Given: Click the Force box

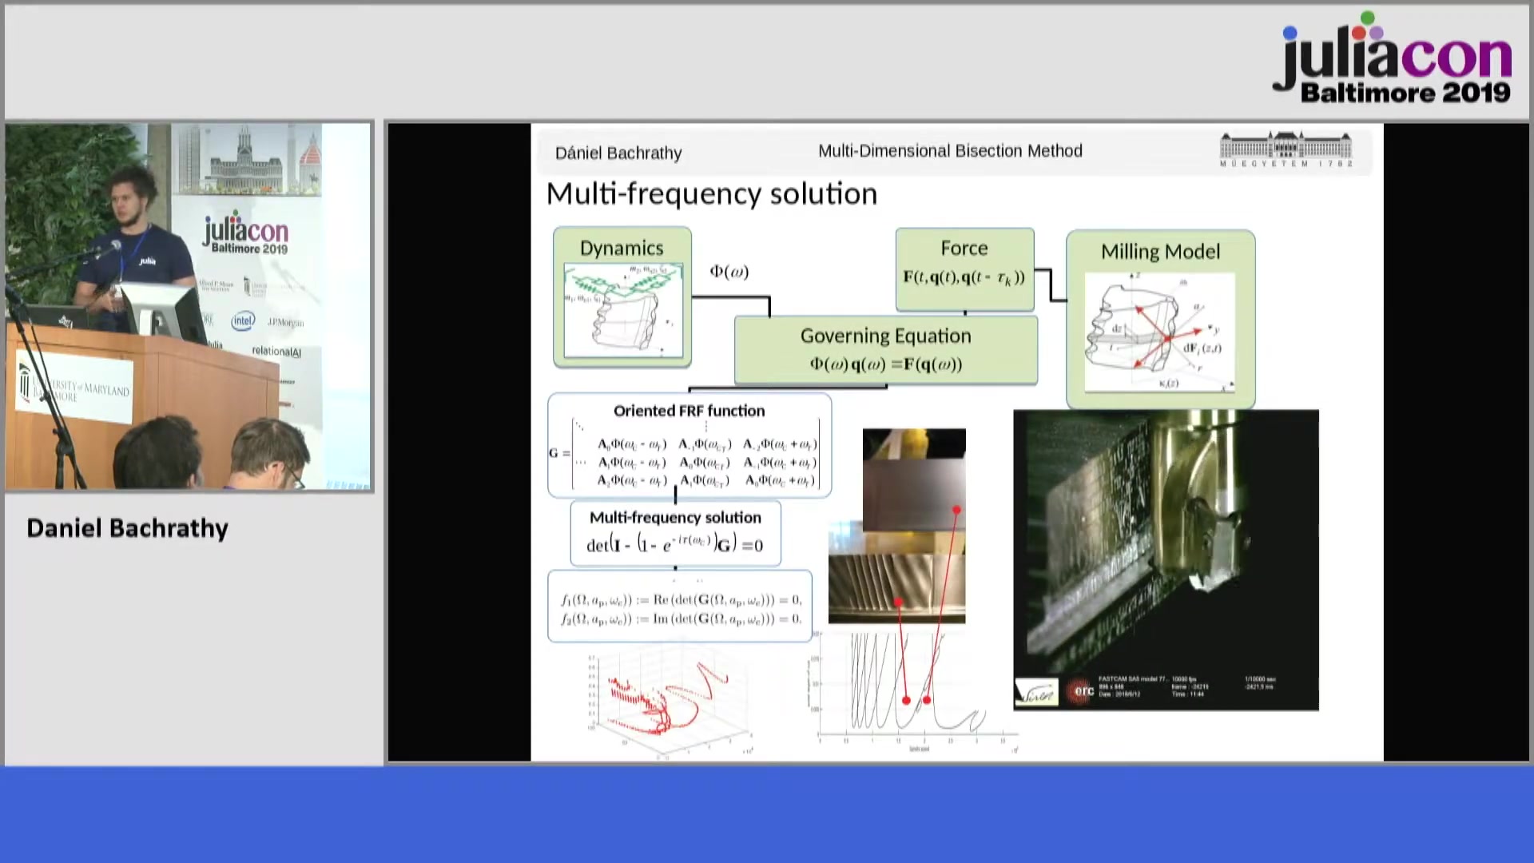Looking at the screenshot, I should tap(964, 268).
